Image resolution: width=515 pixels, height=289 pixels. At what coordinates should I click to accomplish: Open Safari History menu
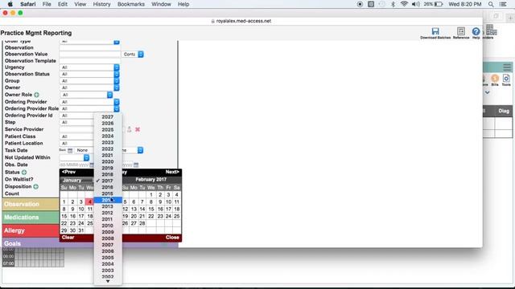[101, 4]
